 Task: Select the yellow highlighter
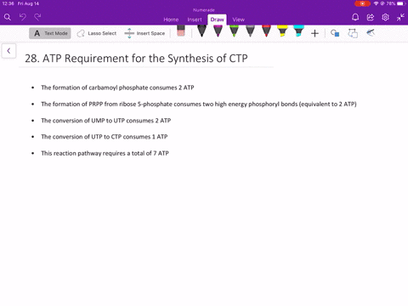pyautogui.click(x=282, y=31)
